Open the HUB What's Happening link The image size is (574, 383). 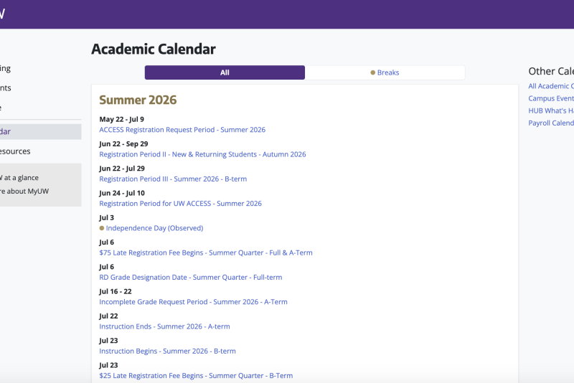tap(551, 110)
